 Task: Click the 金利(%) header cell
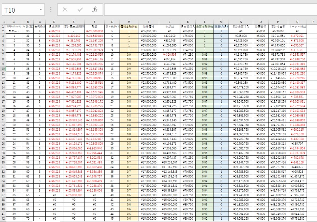click(40, 27)
